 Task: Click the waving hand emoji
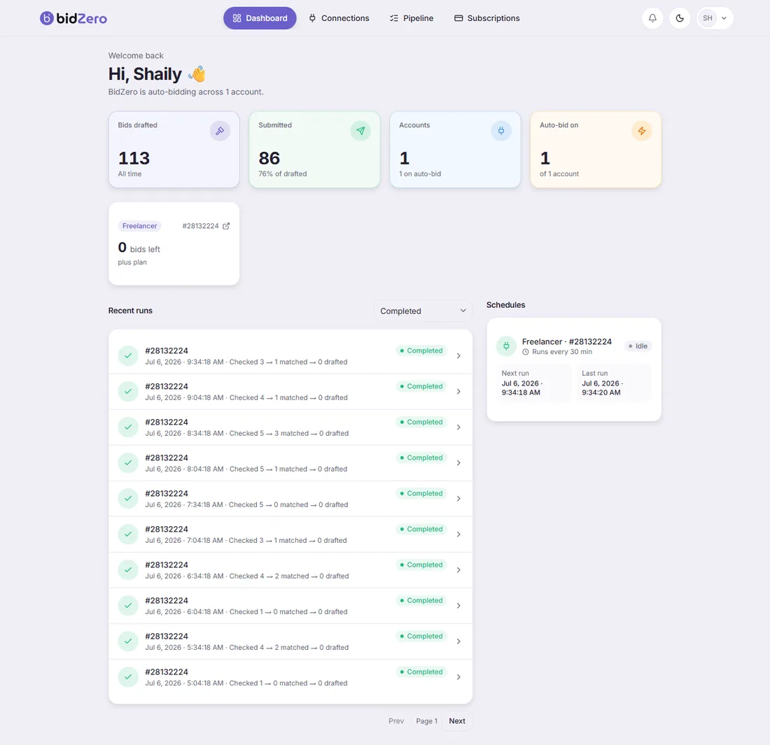click(197, 74)
